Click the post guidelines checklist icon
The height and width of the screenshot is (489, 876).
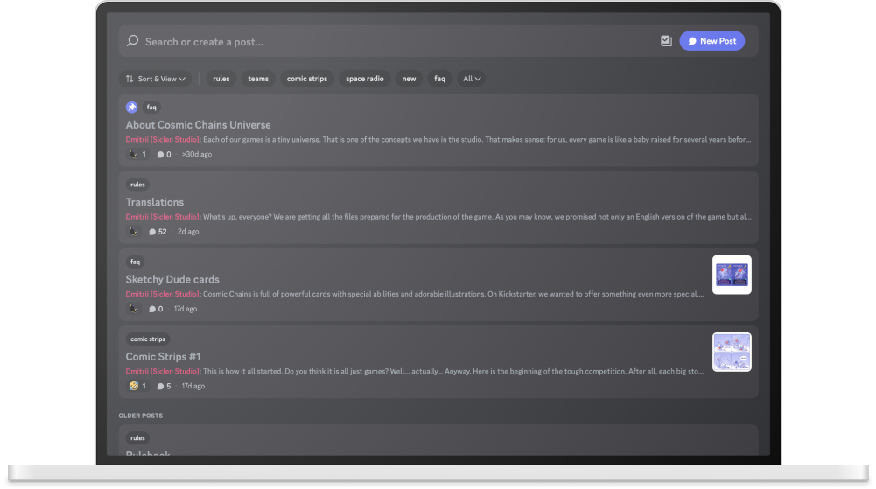click(666, 41)
